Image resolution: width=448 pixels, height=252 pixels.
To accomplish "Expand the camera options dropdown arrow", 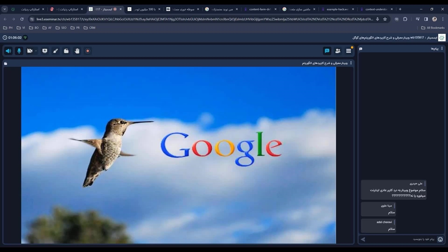I will (x=36, y=51).
